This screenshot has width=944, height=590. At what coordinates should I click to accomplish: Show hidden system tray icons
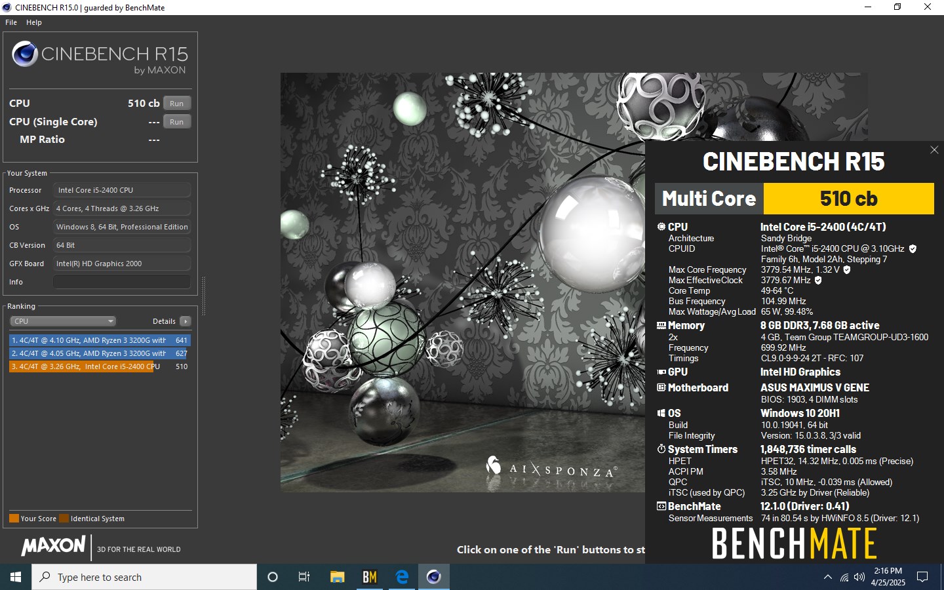[828, 577]
